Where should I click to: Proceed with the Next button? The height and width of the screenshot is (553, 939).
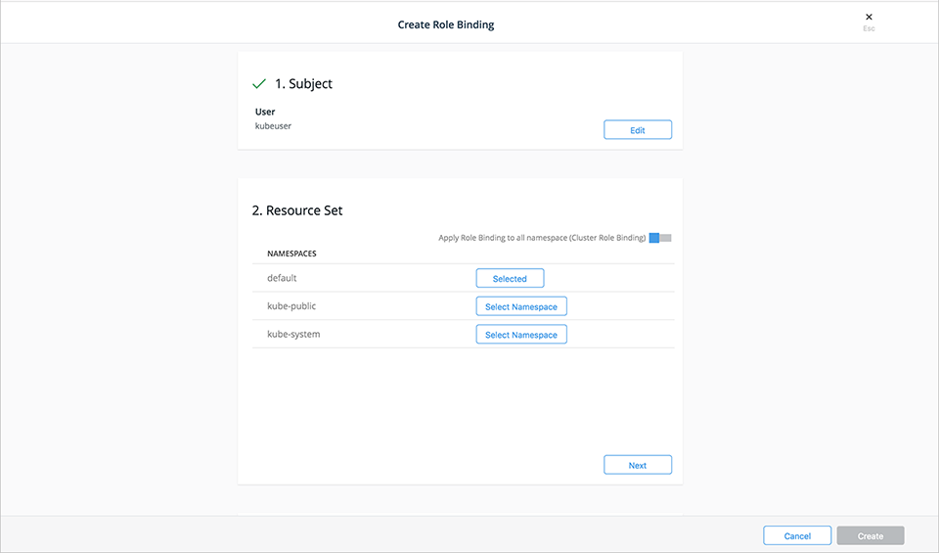tap(638, 465)
